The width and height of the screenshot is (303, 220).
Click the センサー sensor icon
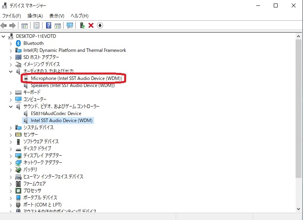(18, 135)
